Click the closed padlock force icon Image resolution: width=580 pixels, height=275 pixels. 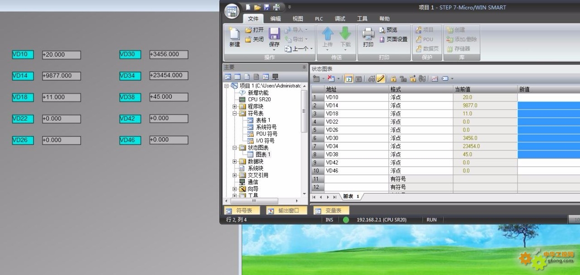tap(393, 79)
